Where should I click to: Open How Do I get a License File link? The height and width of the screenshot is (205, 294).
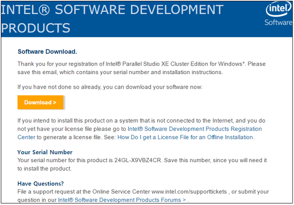click(186, 137)
